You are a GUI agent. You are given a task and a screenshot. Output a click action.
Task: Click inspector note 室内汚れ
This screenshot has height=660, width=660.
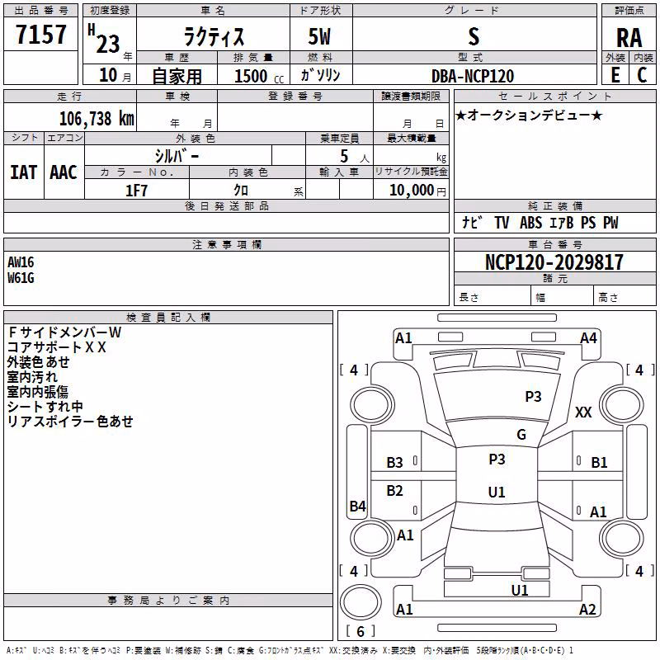pos(32,377)
